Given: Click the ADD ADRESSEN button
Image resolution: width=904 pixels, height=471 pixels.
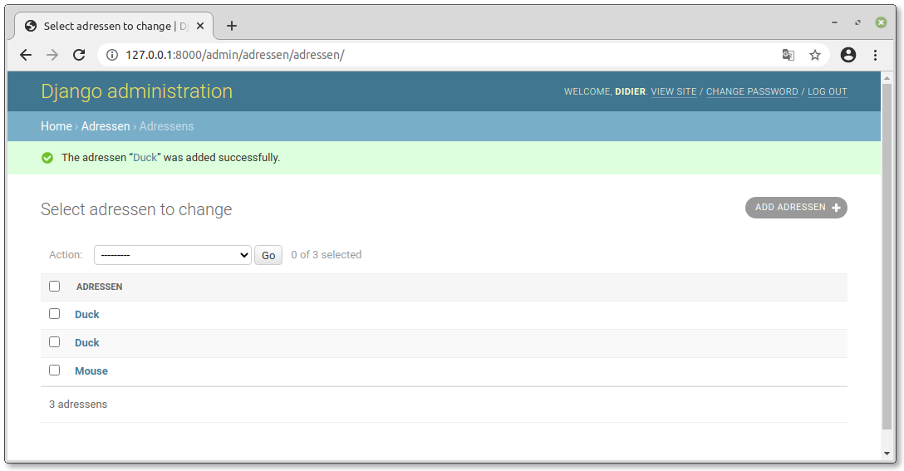Looking at the screenshot, I should pyautogui.click(x=796, y=208).
